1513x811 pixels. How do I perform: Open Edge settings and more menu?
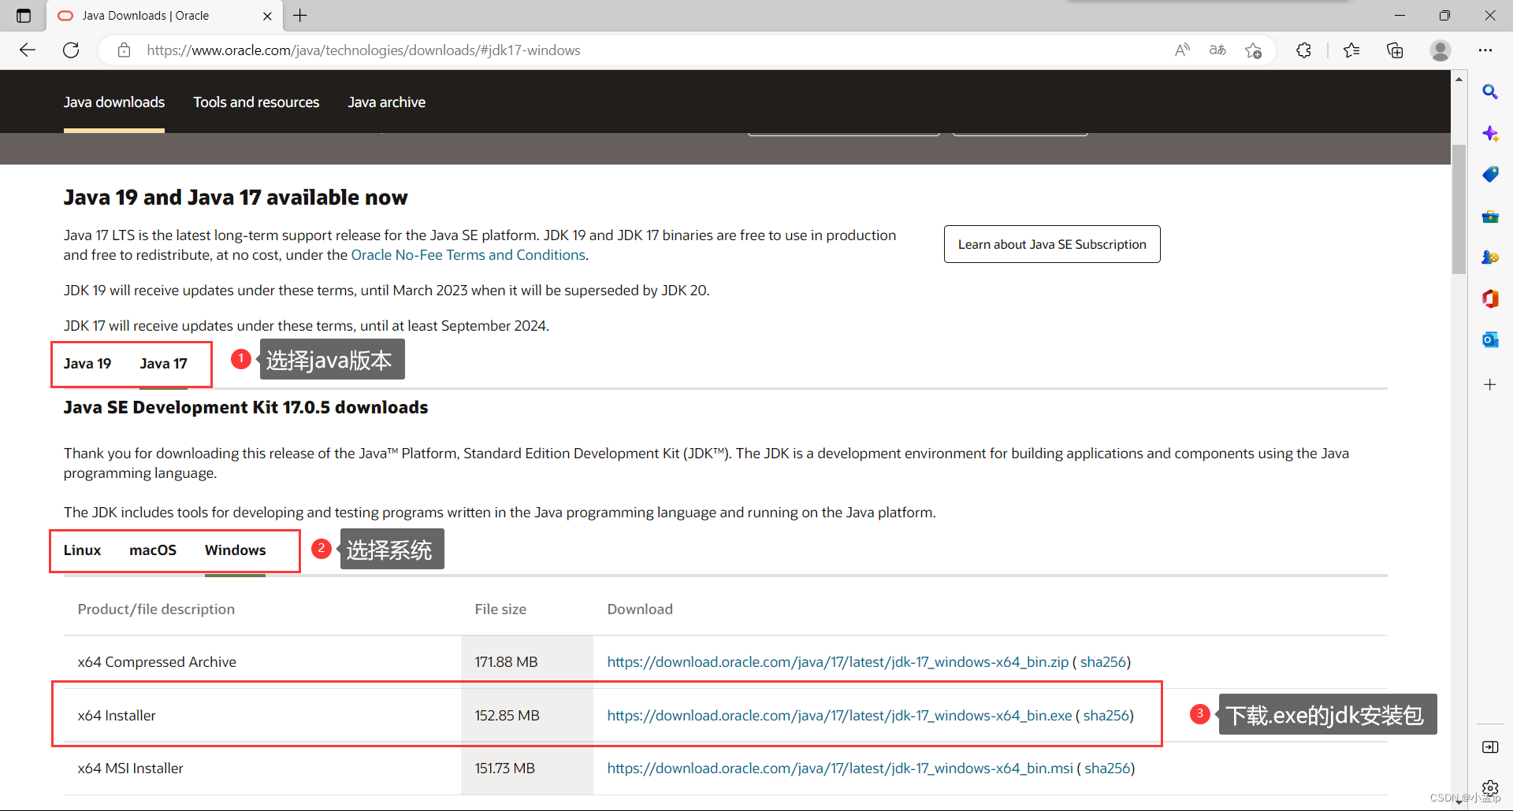coord(1485,50)
